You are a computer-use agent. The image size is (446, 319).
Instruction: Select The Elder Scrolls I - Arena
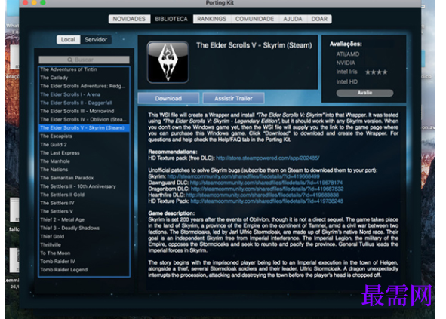(85, 94)
